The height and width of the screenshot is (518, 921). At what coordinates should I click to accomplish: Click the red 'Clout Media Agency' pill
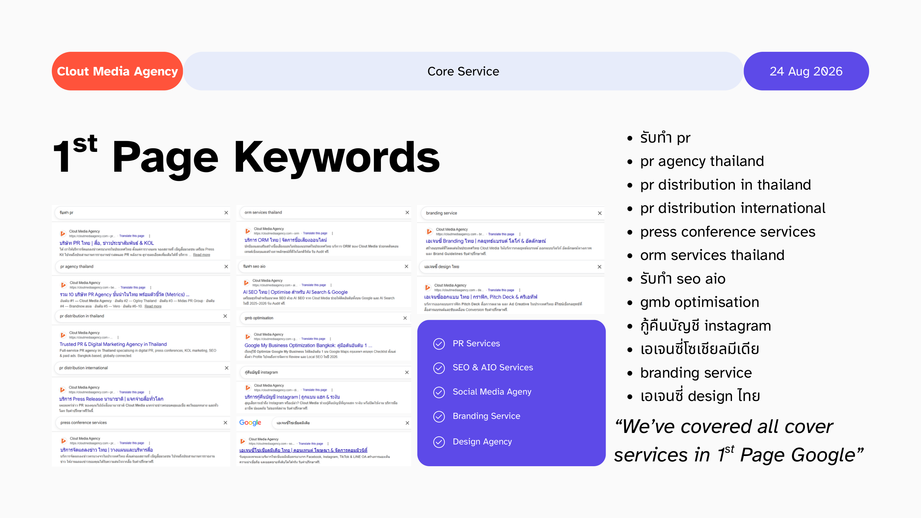(117, 71)
